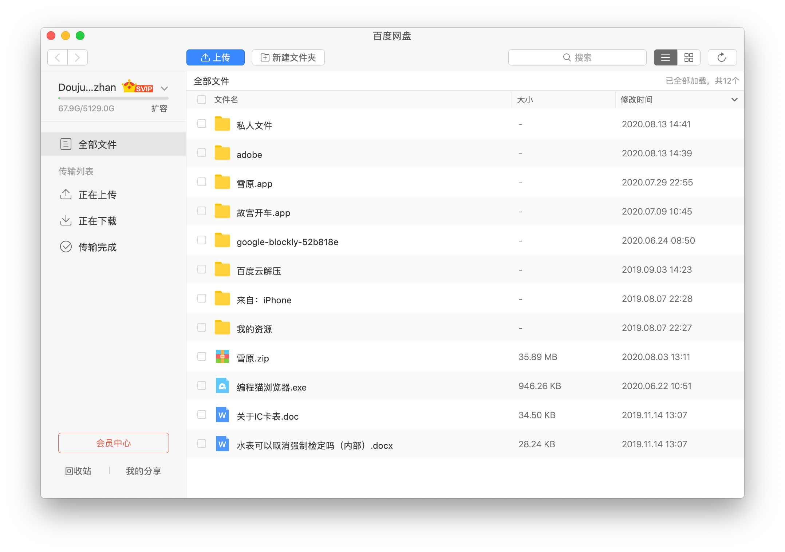Toggle the select-all checkbox in header

tap(201, 100)
